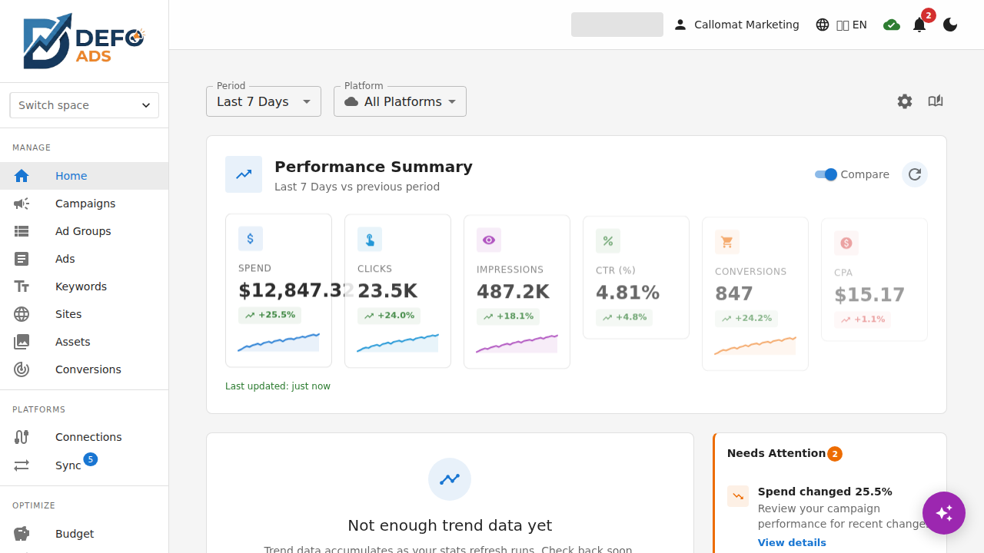This screenshot has height=553, width=984.
Task: Open Assets page label
Action: click(73, 342)
